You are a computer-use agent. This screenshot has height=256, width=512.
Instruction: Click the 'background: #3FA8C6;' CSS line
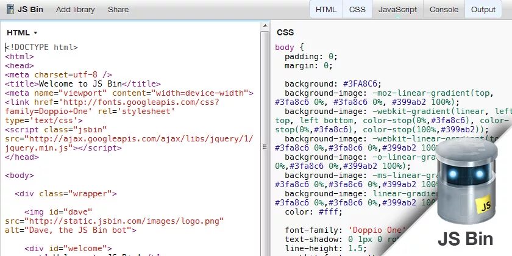pos(333,84)
